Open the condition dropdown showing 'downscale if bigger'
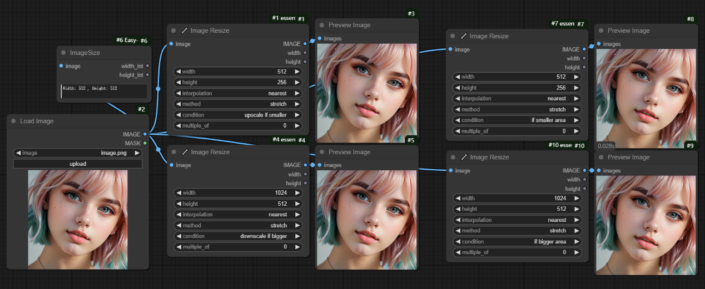Viewport: 705px width, 289px height. pyautogui.click(x=238, y=236)
